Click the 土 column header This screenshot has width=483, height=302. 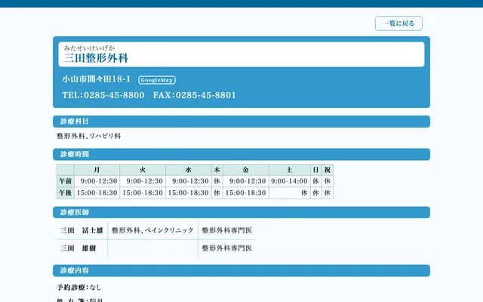[290, 170]
